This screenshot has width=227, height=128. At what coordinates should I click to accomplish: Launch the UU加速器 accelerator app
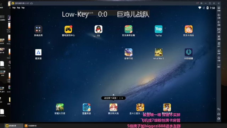point(188,52)
